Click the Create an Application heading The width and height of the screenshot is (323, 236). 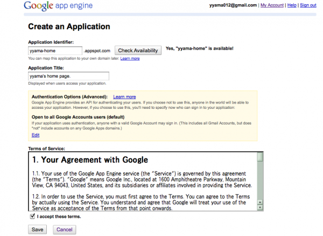click(x=69, y=26)
